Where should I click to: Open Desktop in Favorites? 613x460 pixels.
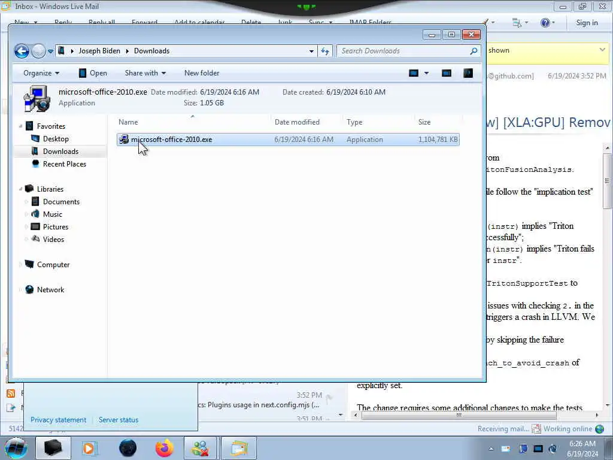pos(56,139)
